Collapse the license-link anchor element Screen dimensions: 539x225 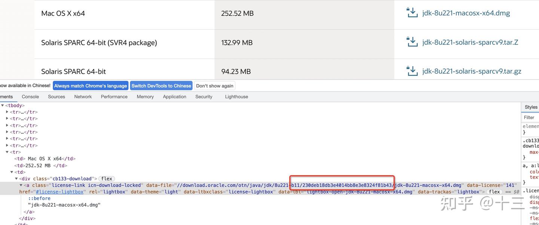(21, 185)
